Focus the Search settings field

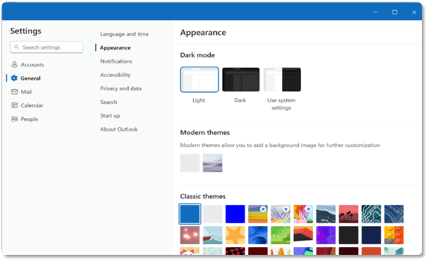pos(46,47)
